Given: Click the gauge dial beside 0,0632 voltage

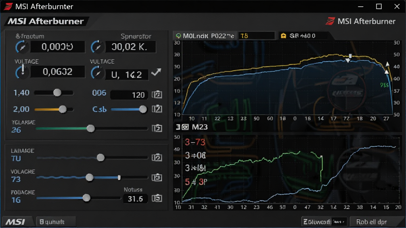Looking at the screenshot, I should 22,72.
